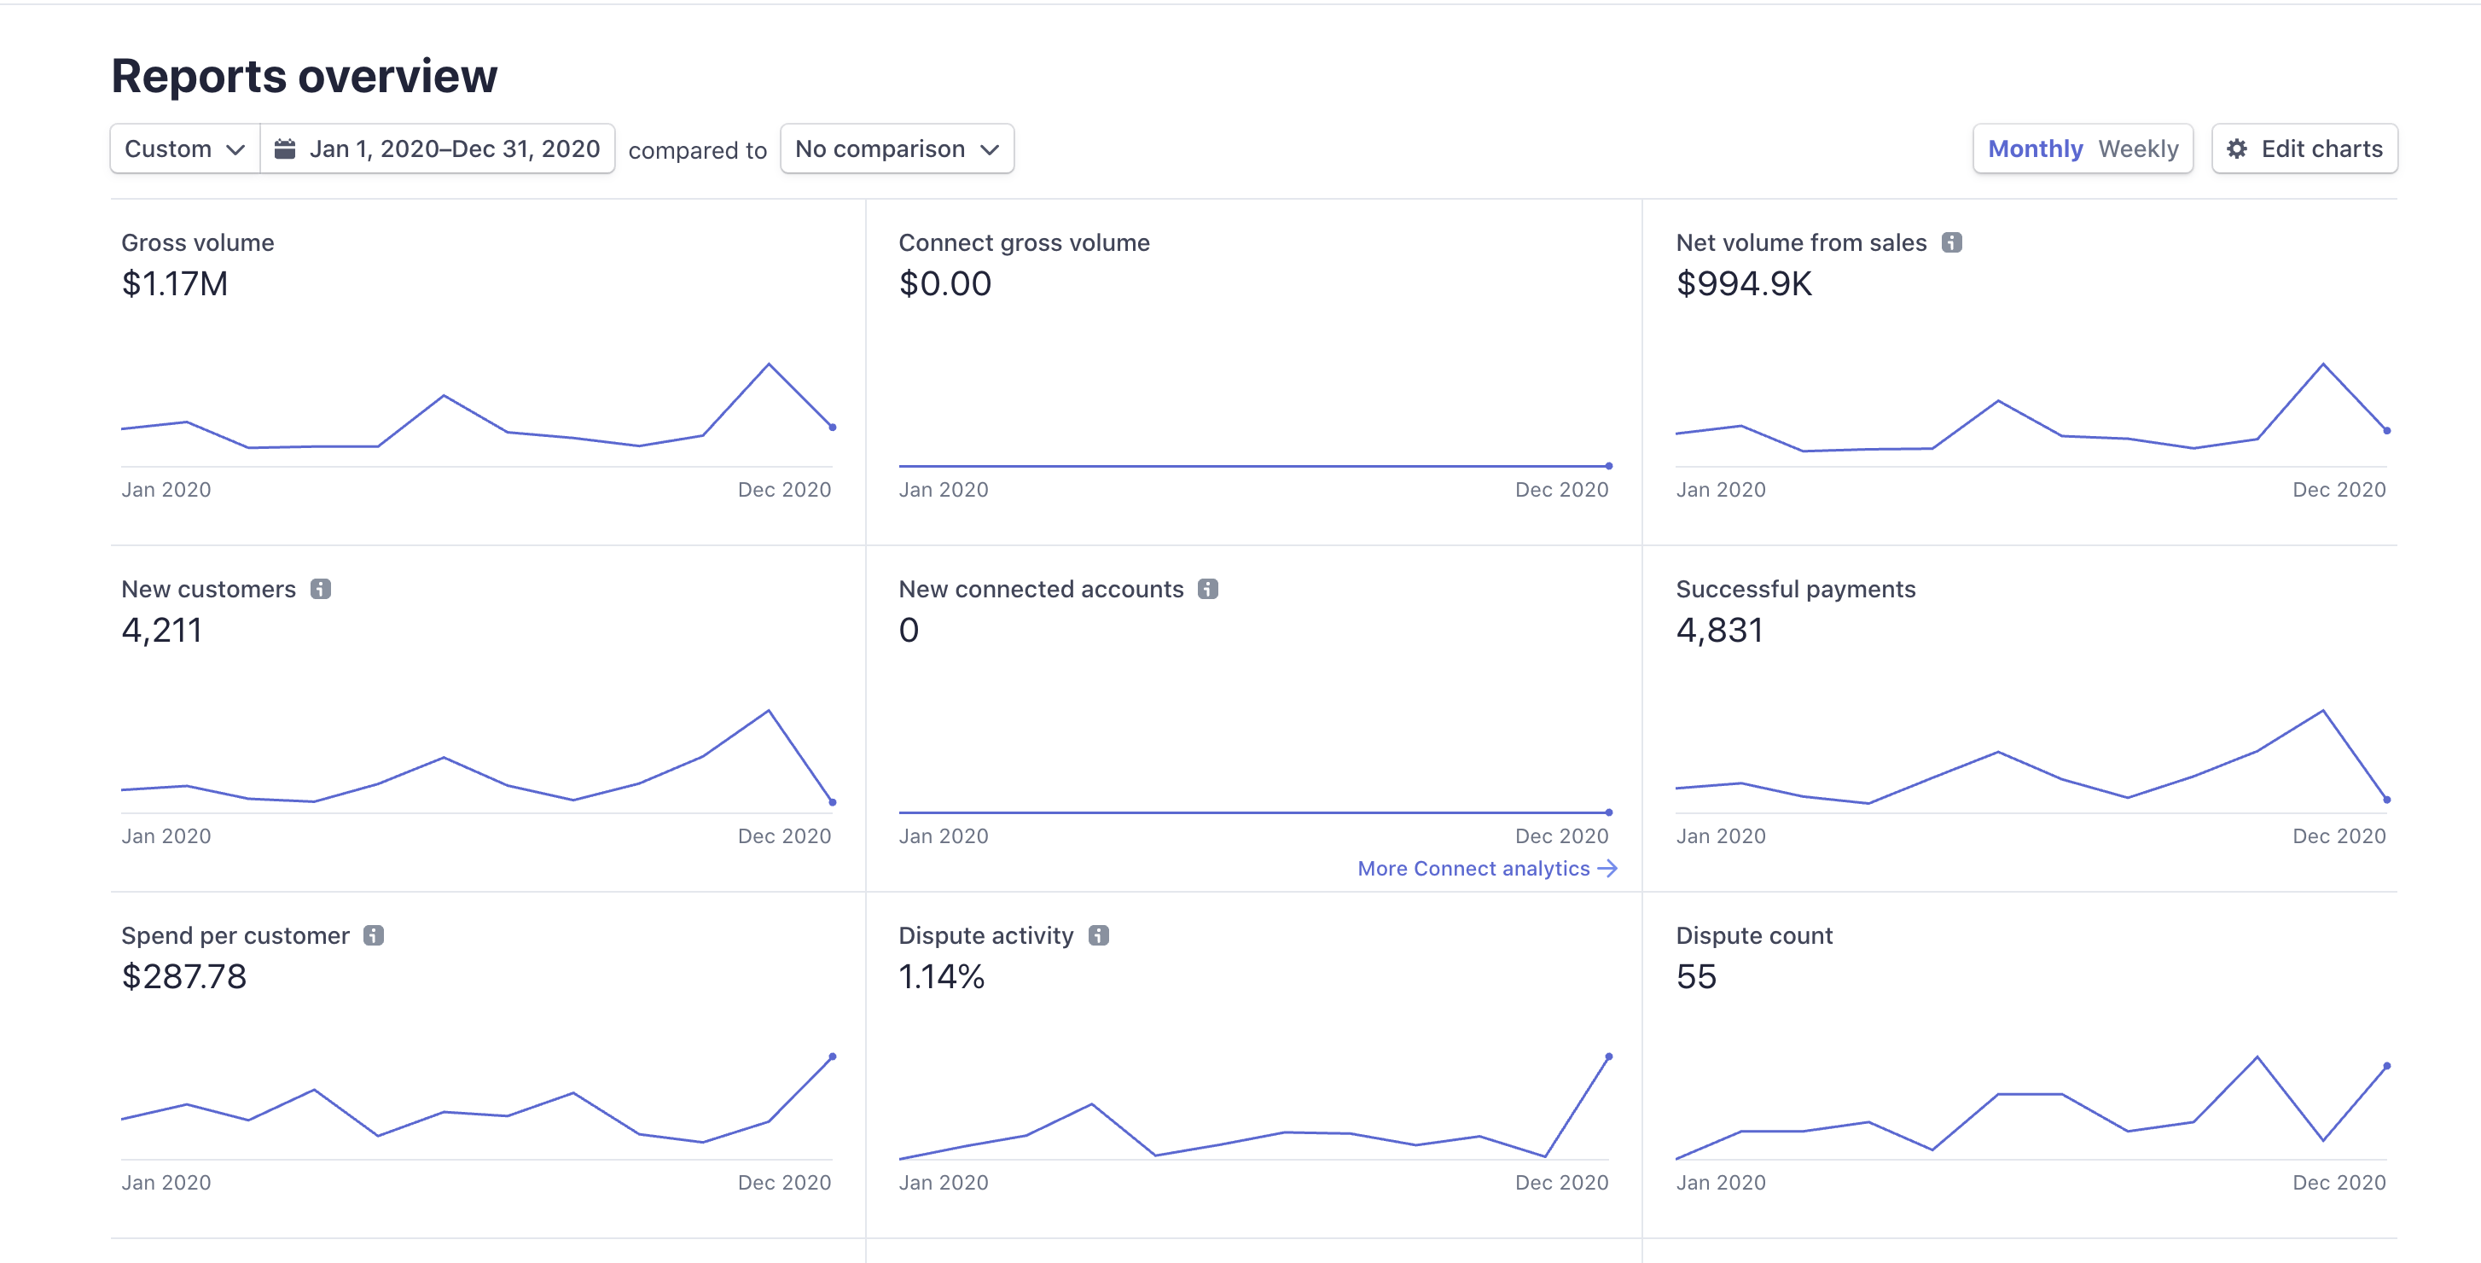The image size is (2481, 1263).
Task: Click info icon next to Net volume from sales
Action: [1951, 242]
